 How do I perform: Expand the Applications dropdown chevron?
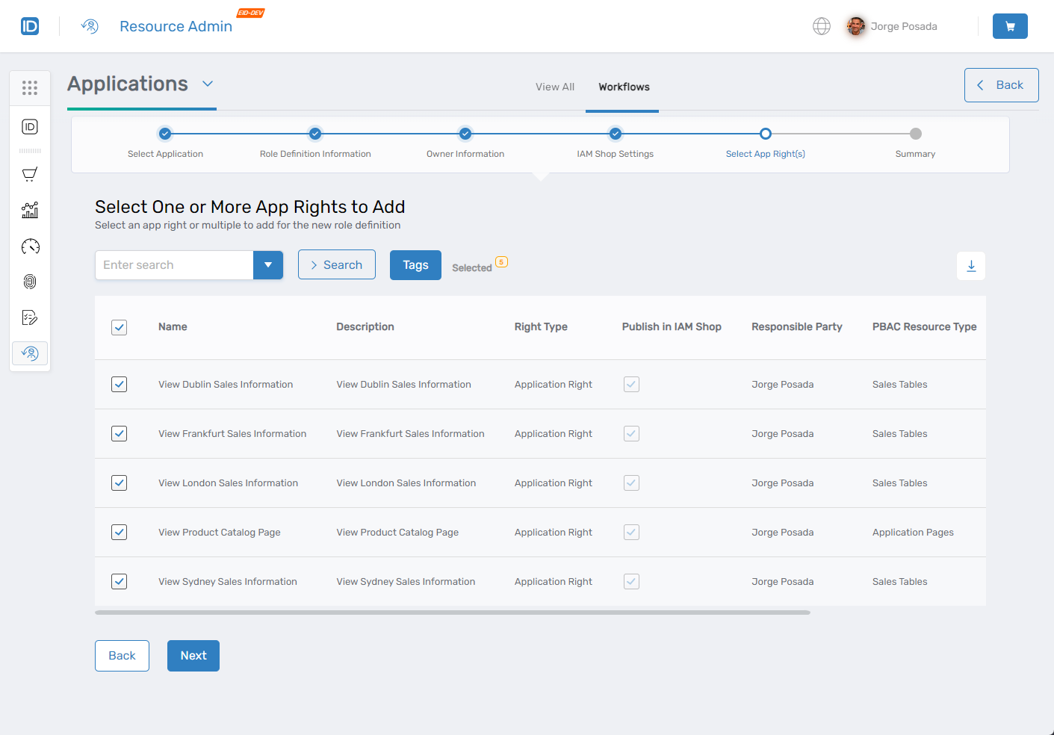coord(208,84)
